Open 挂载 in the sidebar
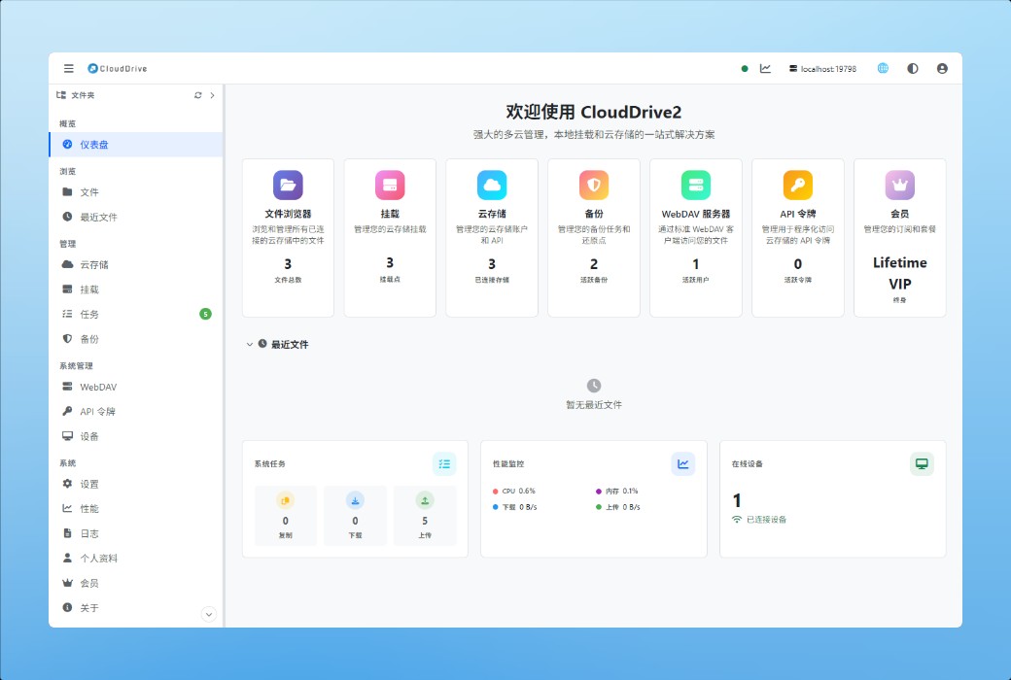The height and width of the screenshot is (680, 1011). click(136, 289)
